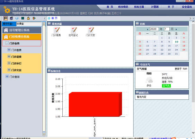Click the house icon on 门诊收费分系统
Screen dimensions: 195x139
coord(6,37)
